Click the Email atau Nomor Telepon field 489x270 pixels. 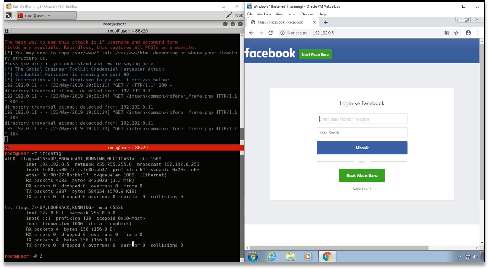pyautogui.click(x=362, y=119)
